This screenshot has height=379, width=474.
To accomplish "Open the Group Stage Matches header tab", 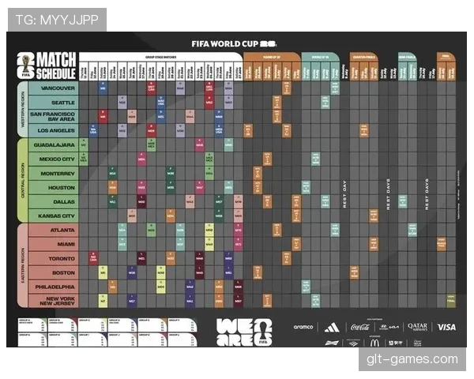I will 161,57.
